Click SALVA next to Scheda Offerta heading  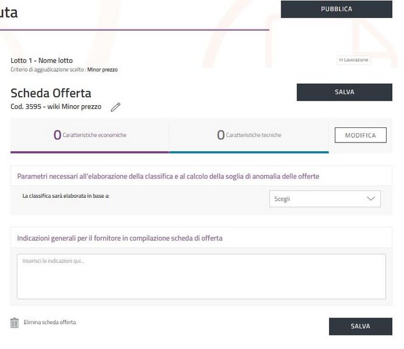tap(344, 92)
